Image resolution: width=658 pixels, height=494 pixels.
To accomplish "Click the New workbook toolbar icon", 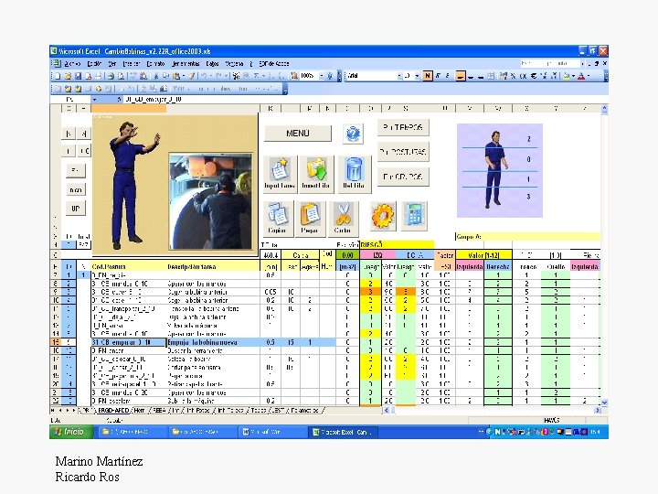I will coord(58,76).
